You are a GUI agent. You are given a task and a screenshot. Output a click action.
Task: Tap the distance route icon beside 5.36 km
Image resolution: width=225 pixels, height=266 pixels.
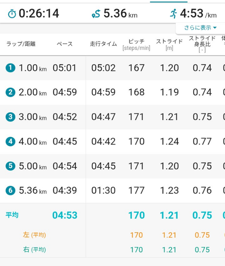tap(96, 14)
